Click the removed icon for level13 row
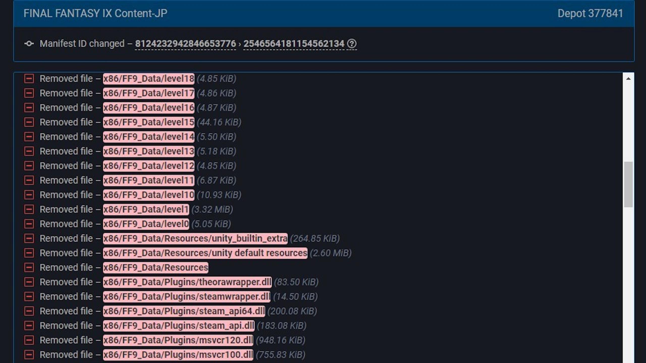 pyautogui.click(x=29, y=151)
